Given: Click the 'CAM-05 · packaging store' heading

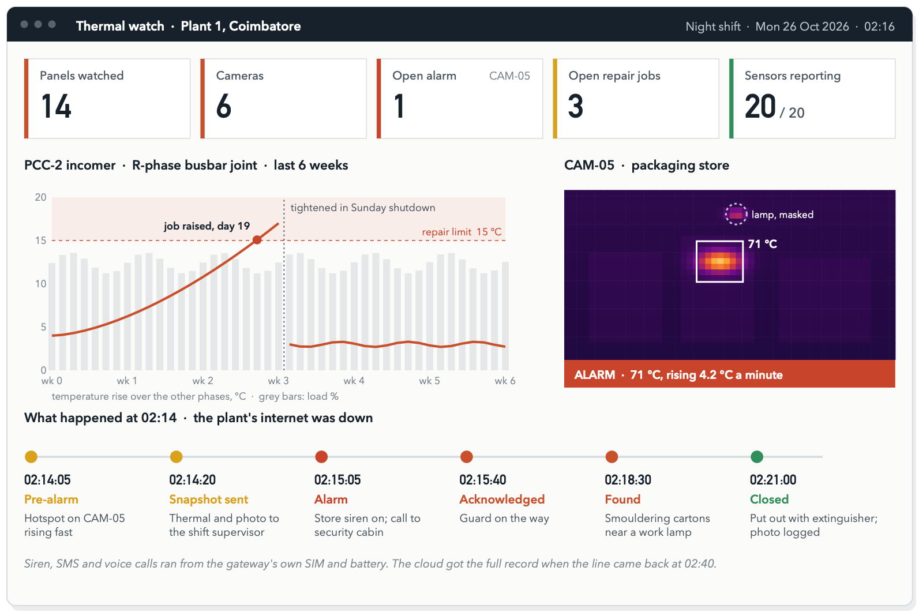Looking at the screenshot, I should (x=647, y=166).
